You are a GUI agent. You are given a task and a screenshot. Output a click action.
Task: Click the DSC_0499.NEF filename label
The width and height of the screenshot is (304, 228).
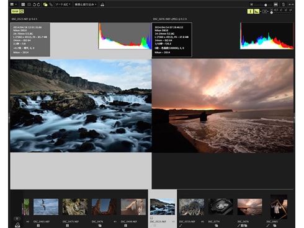(x=129, y=222)
